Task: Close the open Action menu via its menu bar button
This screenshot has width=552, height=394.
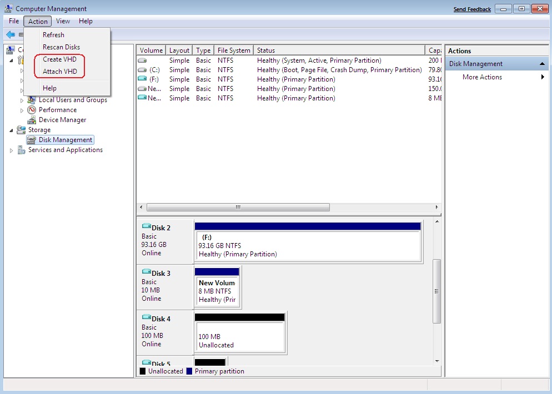Action: click(38, 22)
